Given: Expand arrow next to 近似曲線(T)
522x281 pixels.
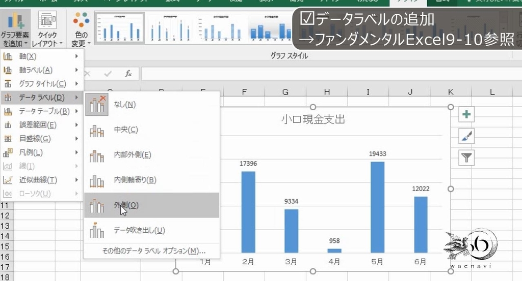Looking at the screenshot, I should (76, 180).
